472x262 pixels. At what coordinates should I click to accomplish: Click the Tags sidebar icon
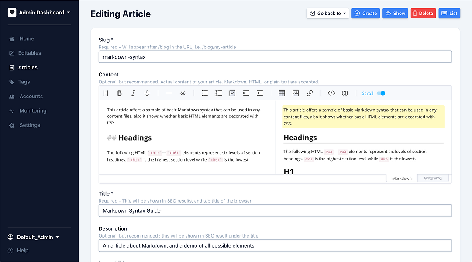click(12, 82)
